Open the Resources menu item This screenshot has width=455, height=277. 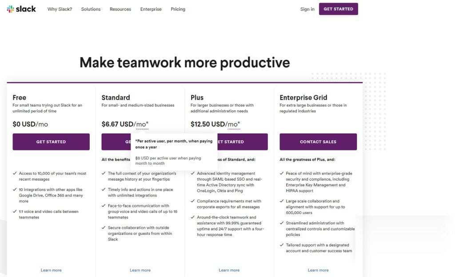click(x=120, y=9)
